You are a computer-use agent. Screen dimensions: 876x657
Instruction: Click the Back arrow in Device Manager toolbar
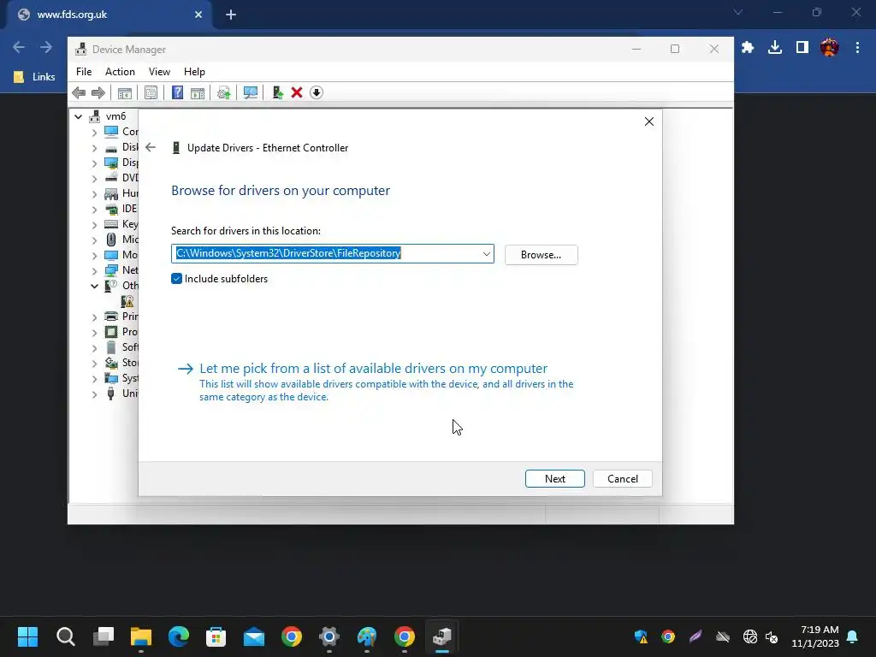point(79,92)
